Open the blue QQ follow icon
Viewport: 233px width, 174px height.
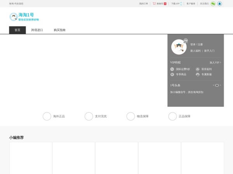point(220,4)
